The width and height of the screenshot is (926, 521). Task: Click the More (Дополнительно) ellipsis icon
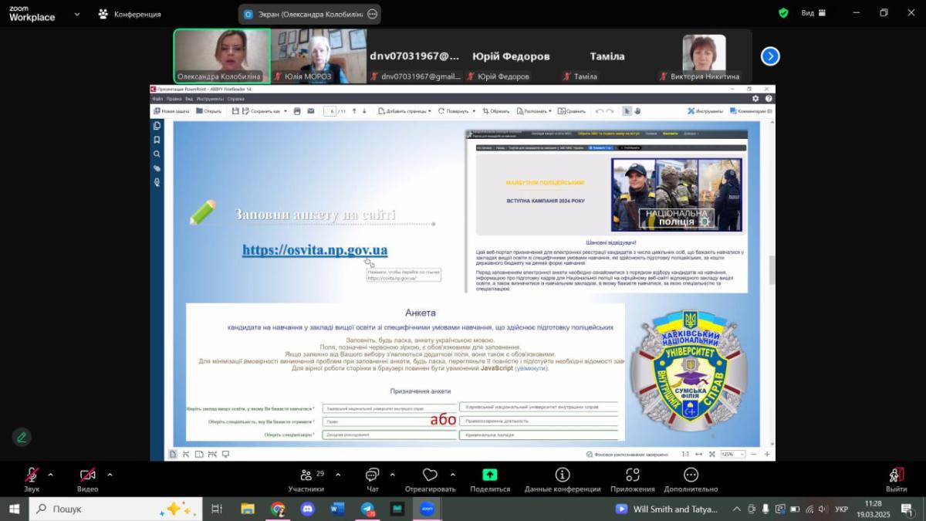[691, 475]
